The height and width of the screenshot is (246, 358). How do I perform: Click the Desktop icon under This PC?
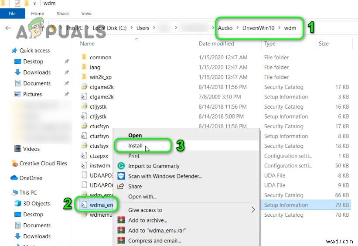(17, 215)
